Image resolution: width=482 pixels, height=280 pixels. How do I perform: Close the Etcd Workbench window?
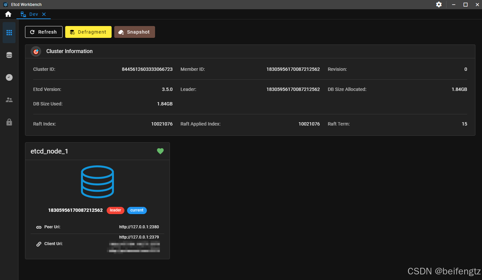click(477, 4)
